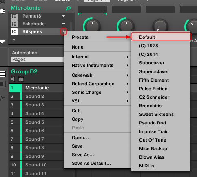Screen dimensions: 197x177
Task: Toggle the FX icon beside Echobode
Action: point(14,24)
